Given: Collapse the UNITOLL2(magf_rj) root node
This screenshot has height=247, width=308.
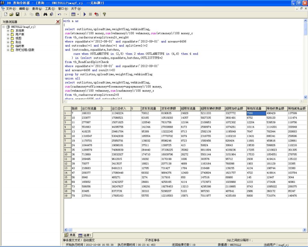Looking at the screenshot, I should pyautogui.click(x=4, y=27).
